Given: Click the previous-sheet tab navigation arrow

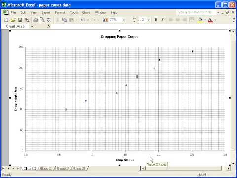Looking at the screenshot, I should tap(8, 168).
